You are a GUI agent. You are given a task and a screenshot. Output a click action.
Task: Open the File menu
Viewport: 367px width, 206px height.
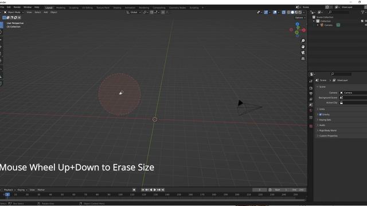[2, 7]
